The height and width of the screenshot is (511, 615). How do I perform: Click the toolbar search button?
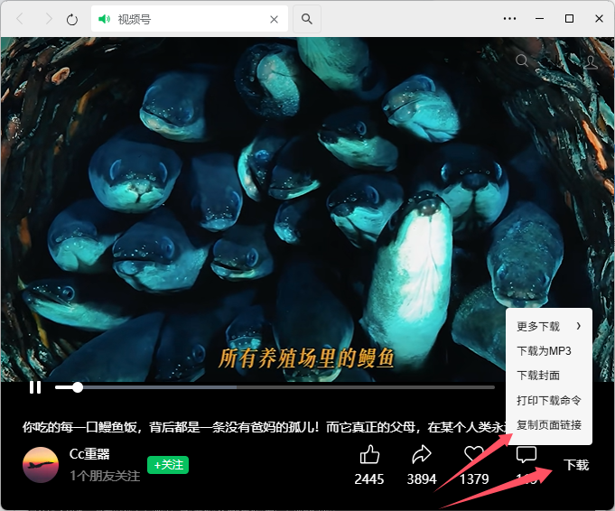307,19
